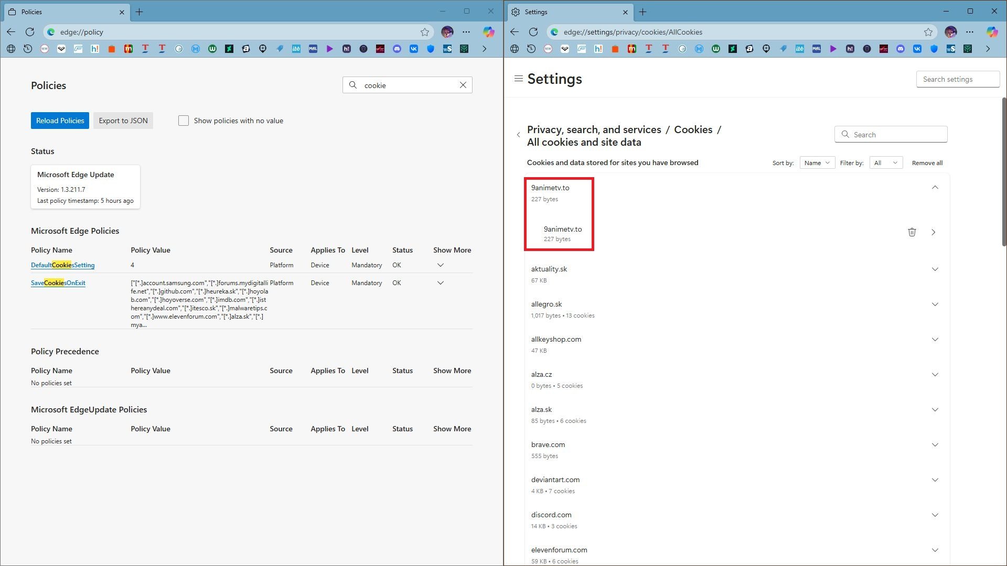
Task: Open the history bookmark in the Settings window
Action: 531,49
